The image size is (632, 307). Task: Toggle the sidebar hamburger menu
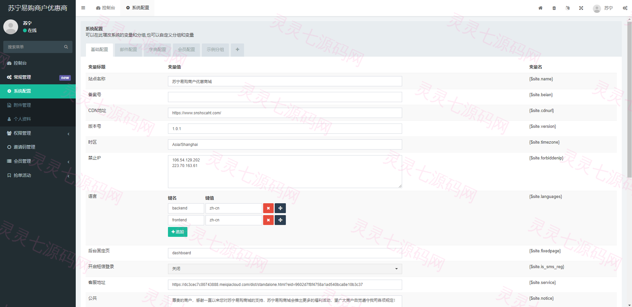coord(83,8)
